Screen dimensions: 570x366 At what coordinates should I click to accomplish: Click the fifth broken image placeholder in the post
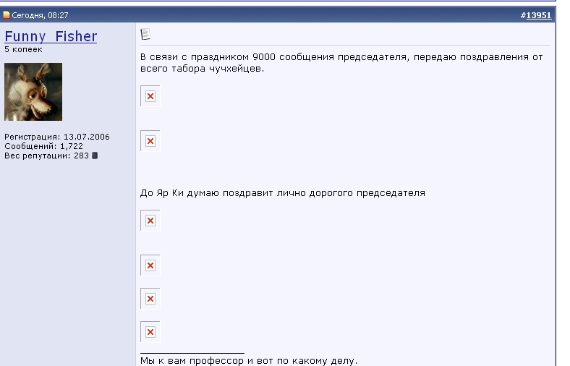click(x=150, y=299)
